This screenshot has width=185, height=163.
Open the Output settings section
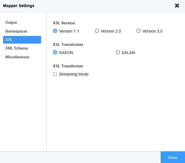[11, 23]
